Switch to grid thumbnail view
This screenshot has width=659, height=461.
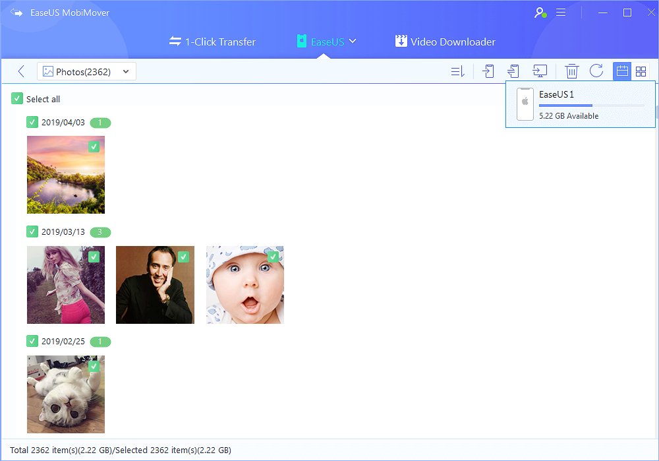(641, 71)
